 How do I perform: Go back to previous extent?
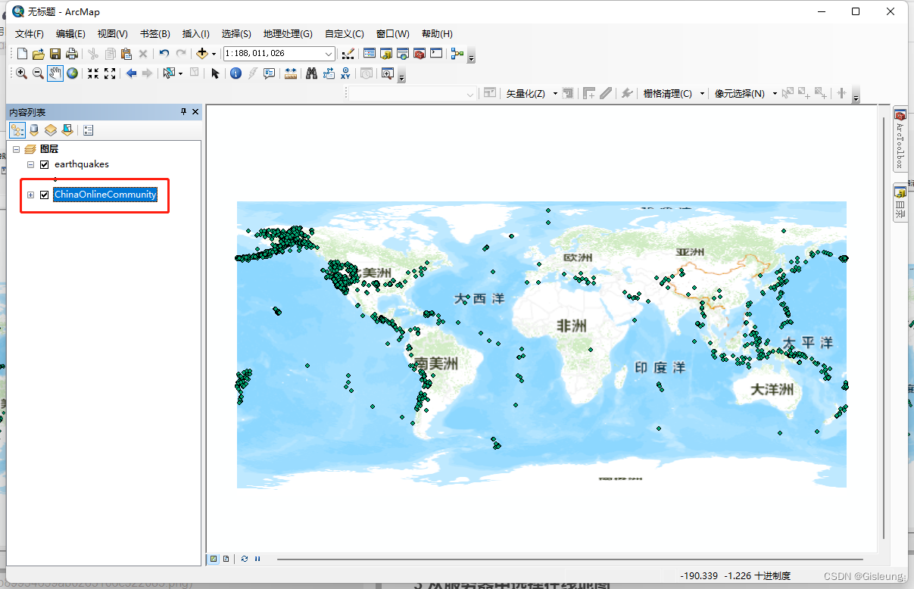pos(131,73)
